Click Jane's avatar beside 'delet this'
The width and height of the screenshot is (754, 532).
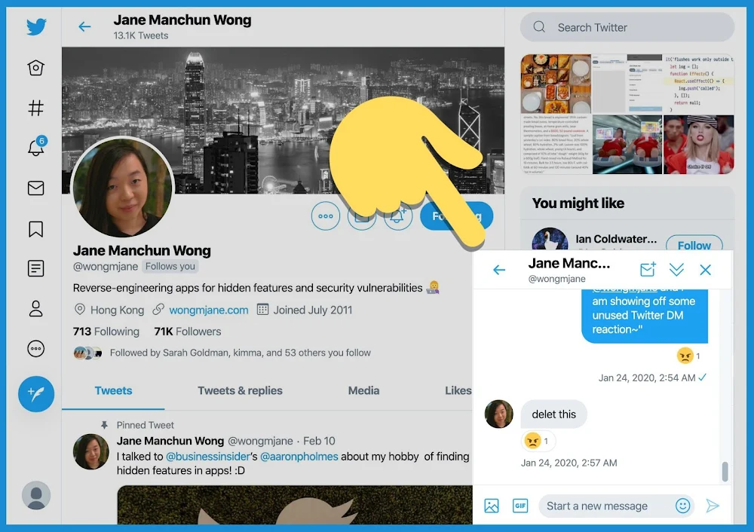click(498, 414)
